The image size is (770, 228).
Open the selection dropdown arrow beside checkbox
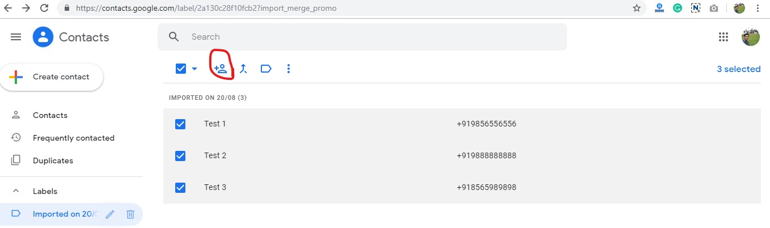coord(194,69)
